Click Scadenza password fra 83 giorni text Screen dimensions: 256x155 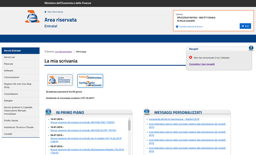64,92
